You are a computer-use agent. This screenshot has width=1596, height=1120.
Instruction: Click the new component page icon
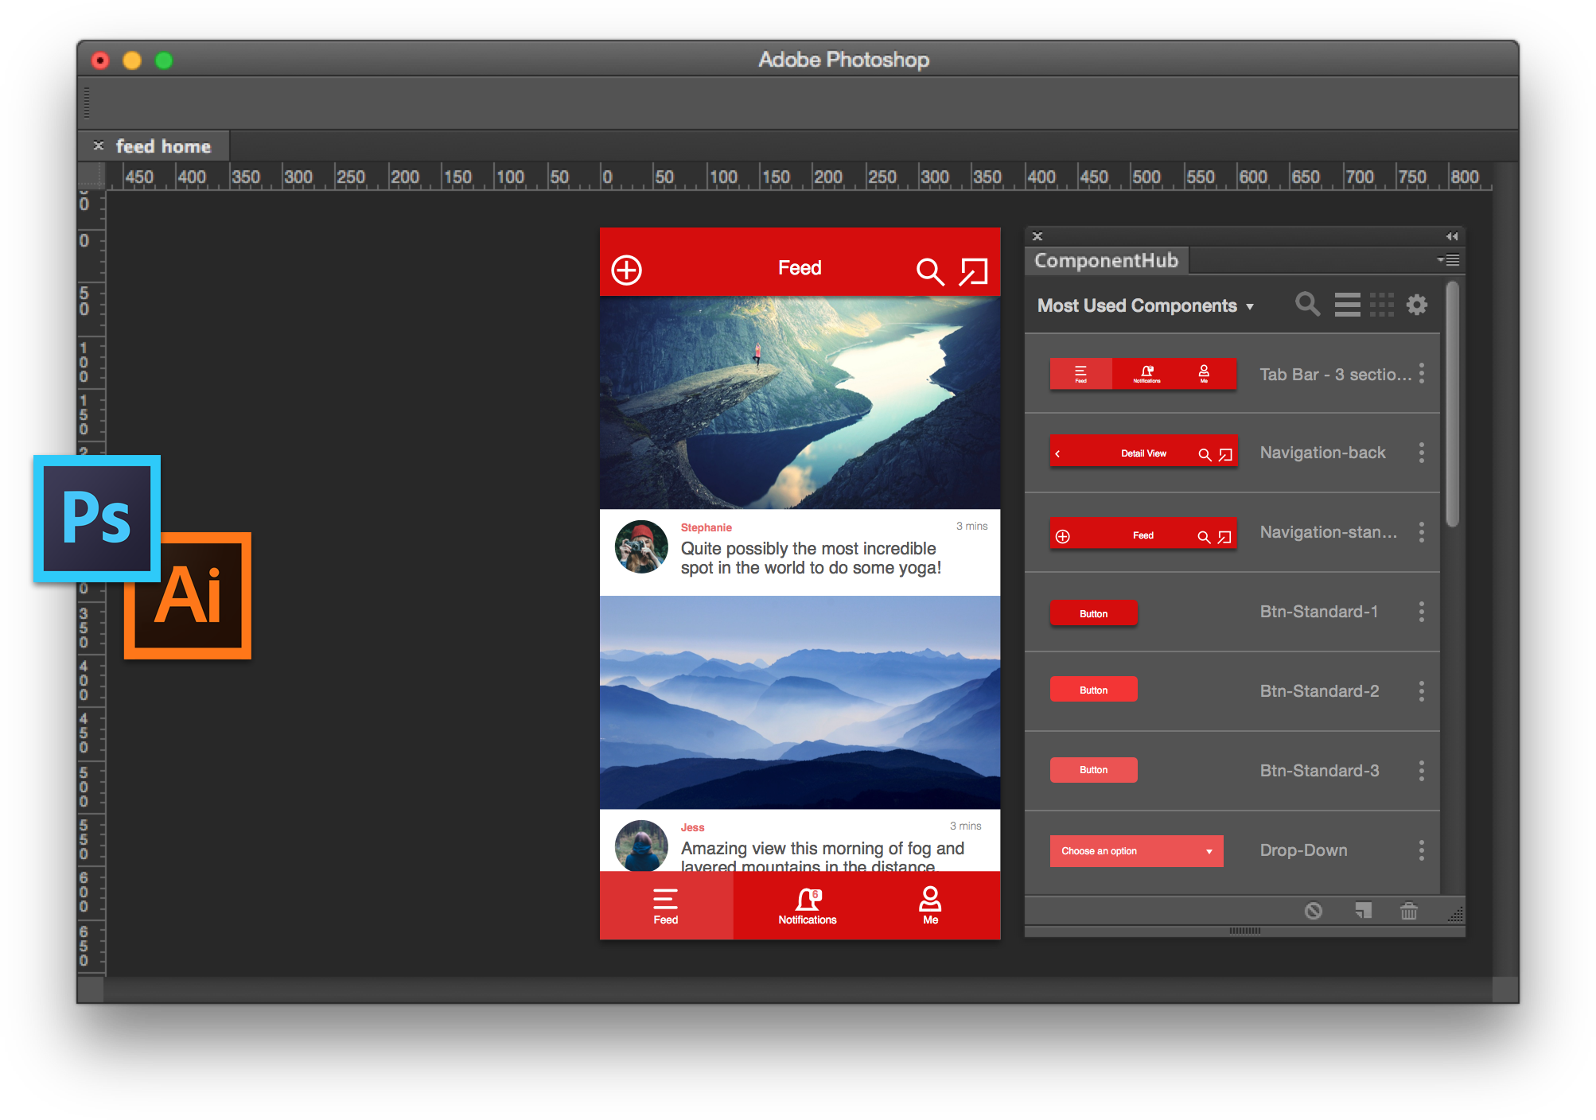1363,911
